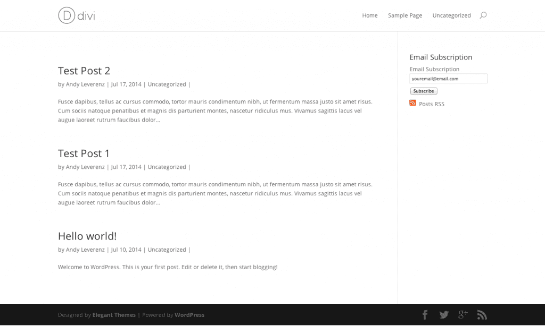Go to the Home menu item
Viewport: 545px width, 326px height.
[x=370, y=15]
